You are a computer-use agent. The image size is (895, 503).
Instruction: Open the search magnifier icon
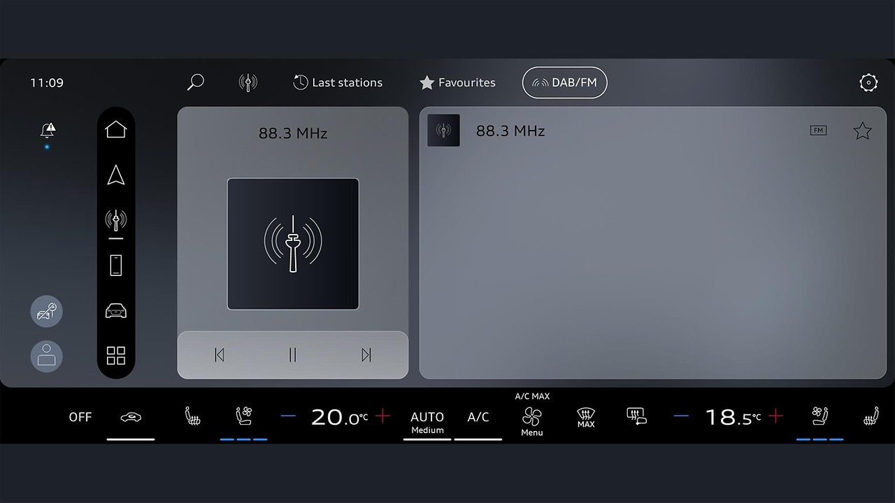[196, 82]
